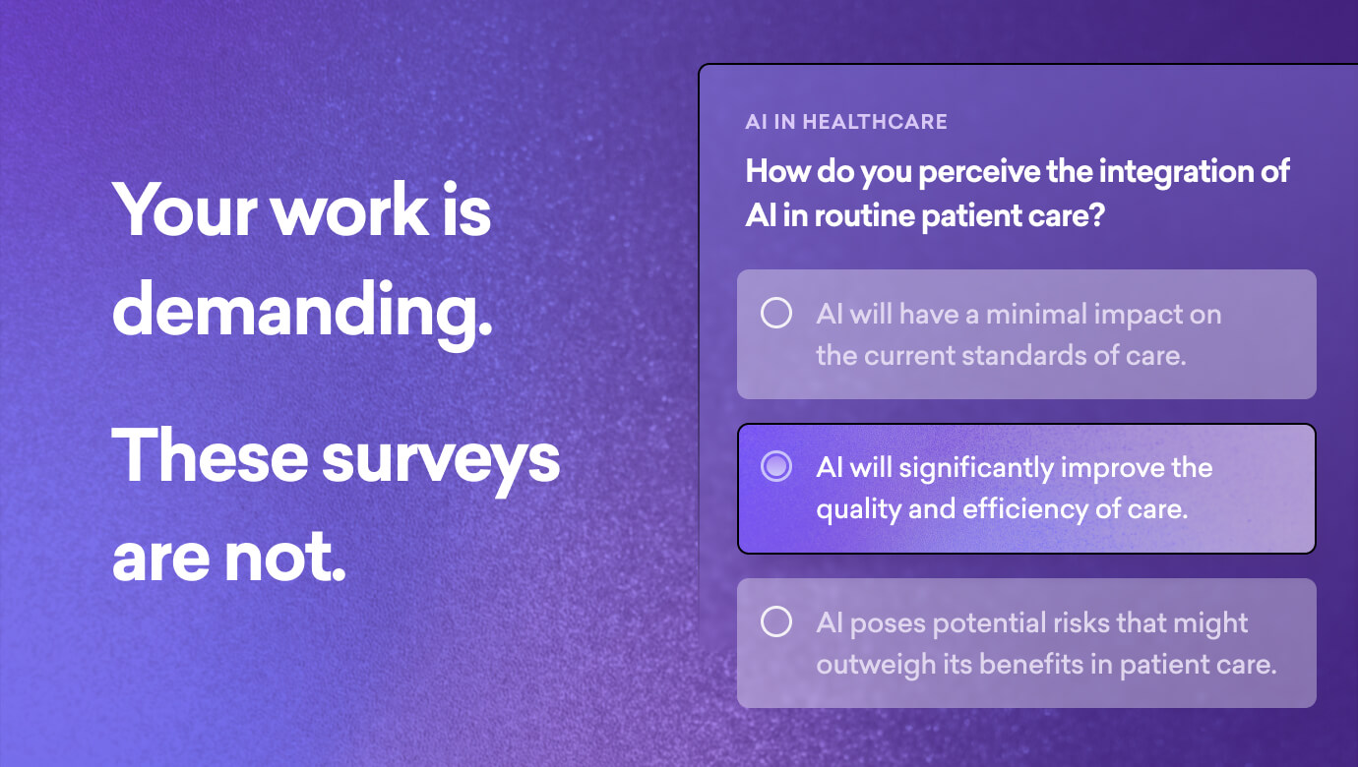Click the text 'These surveys are not.'

point(336,506)
